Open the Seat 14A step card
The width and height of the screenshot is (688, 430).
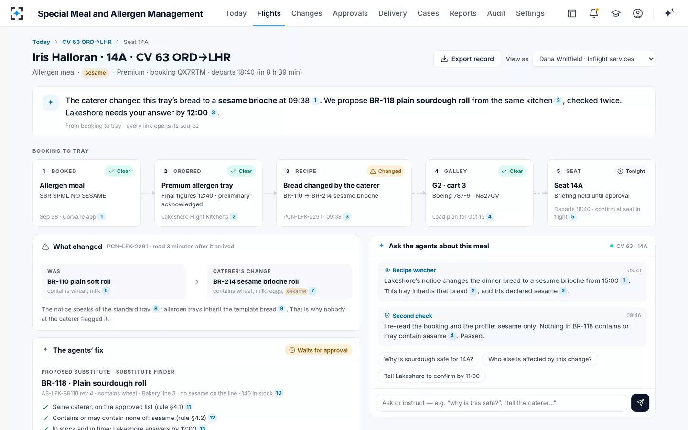601,193
